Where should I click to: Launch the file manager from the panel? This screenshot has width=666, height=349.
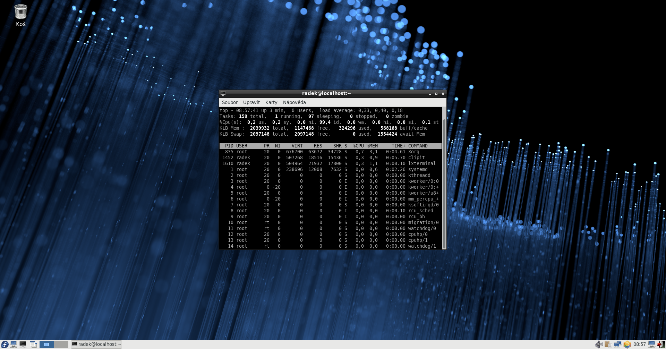[x=14, y=344]
